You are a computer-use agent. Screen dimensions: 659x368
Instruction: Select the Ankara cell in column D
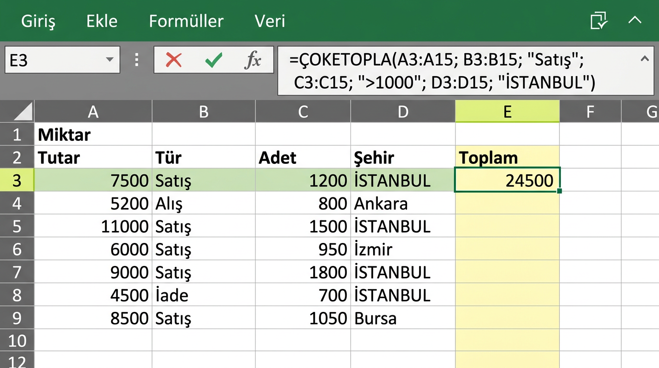[402, 203]
